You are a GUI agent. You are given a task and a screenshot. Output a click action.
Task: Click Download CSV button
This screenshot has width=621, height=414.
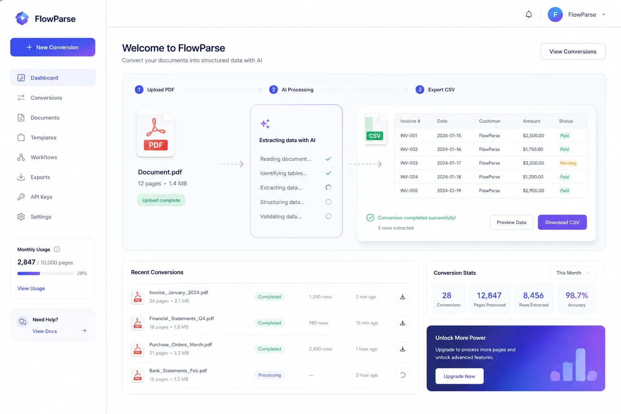point(562,222)
